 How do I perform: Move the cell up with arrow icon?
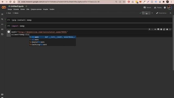tap(149, 29)
